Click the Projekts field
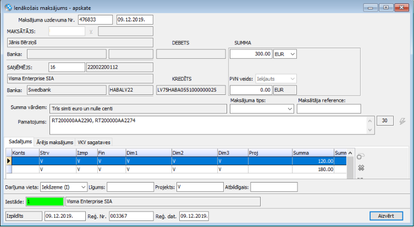 [200, 187]
